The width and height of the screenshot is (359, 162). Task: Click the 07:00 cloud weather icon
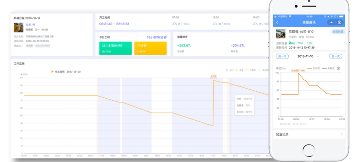pyautogui.click(x=175, y=24)
